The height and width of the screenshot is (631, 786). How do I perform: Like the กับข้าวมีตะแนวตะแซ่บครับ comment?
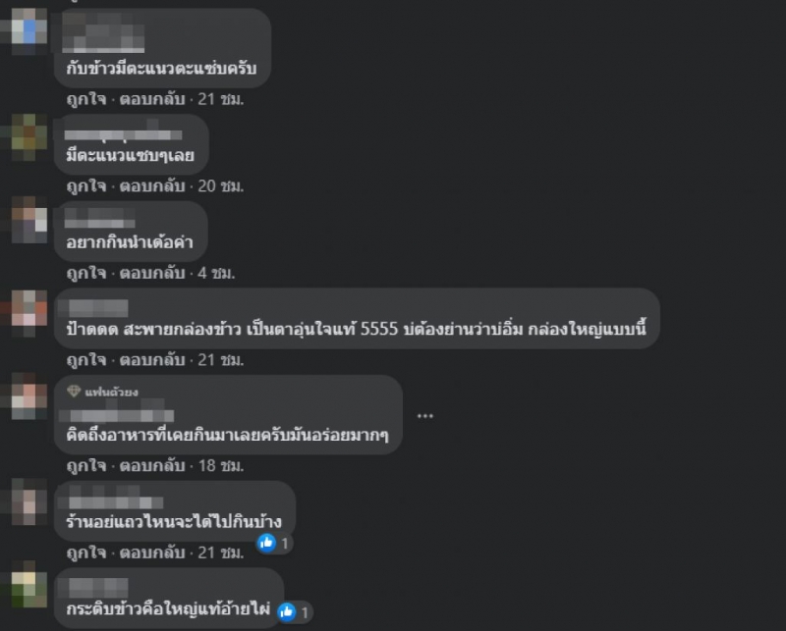pos(86,99)
